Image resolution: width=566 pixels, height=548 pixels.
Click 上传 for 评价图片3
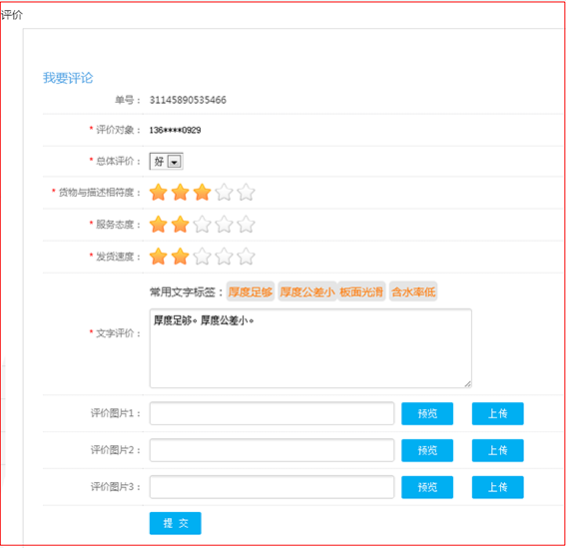[x=498, y=487]
